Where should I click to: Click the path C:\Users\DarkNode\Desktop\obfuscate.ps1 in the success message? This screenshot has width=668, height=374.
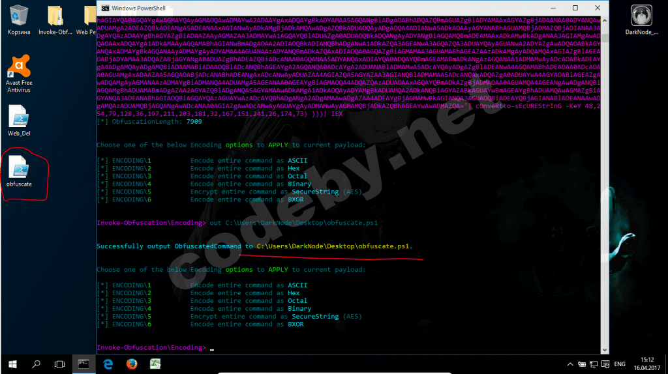[335, 246]
